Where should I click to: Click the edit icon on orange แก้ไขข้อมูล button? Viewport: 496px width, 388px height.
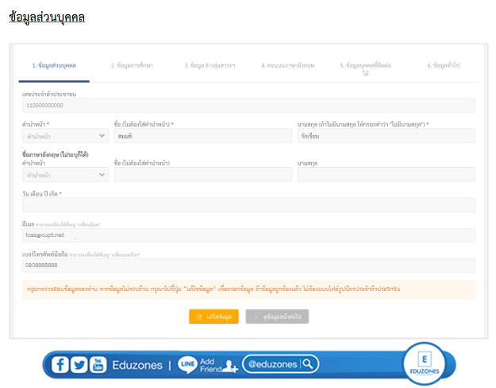[x=199, y=316]
